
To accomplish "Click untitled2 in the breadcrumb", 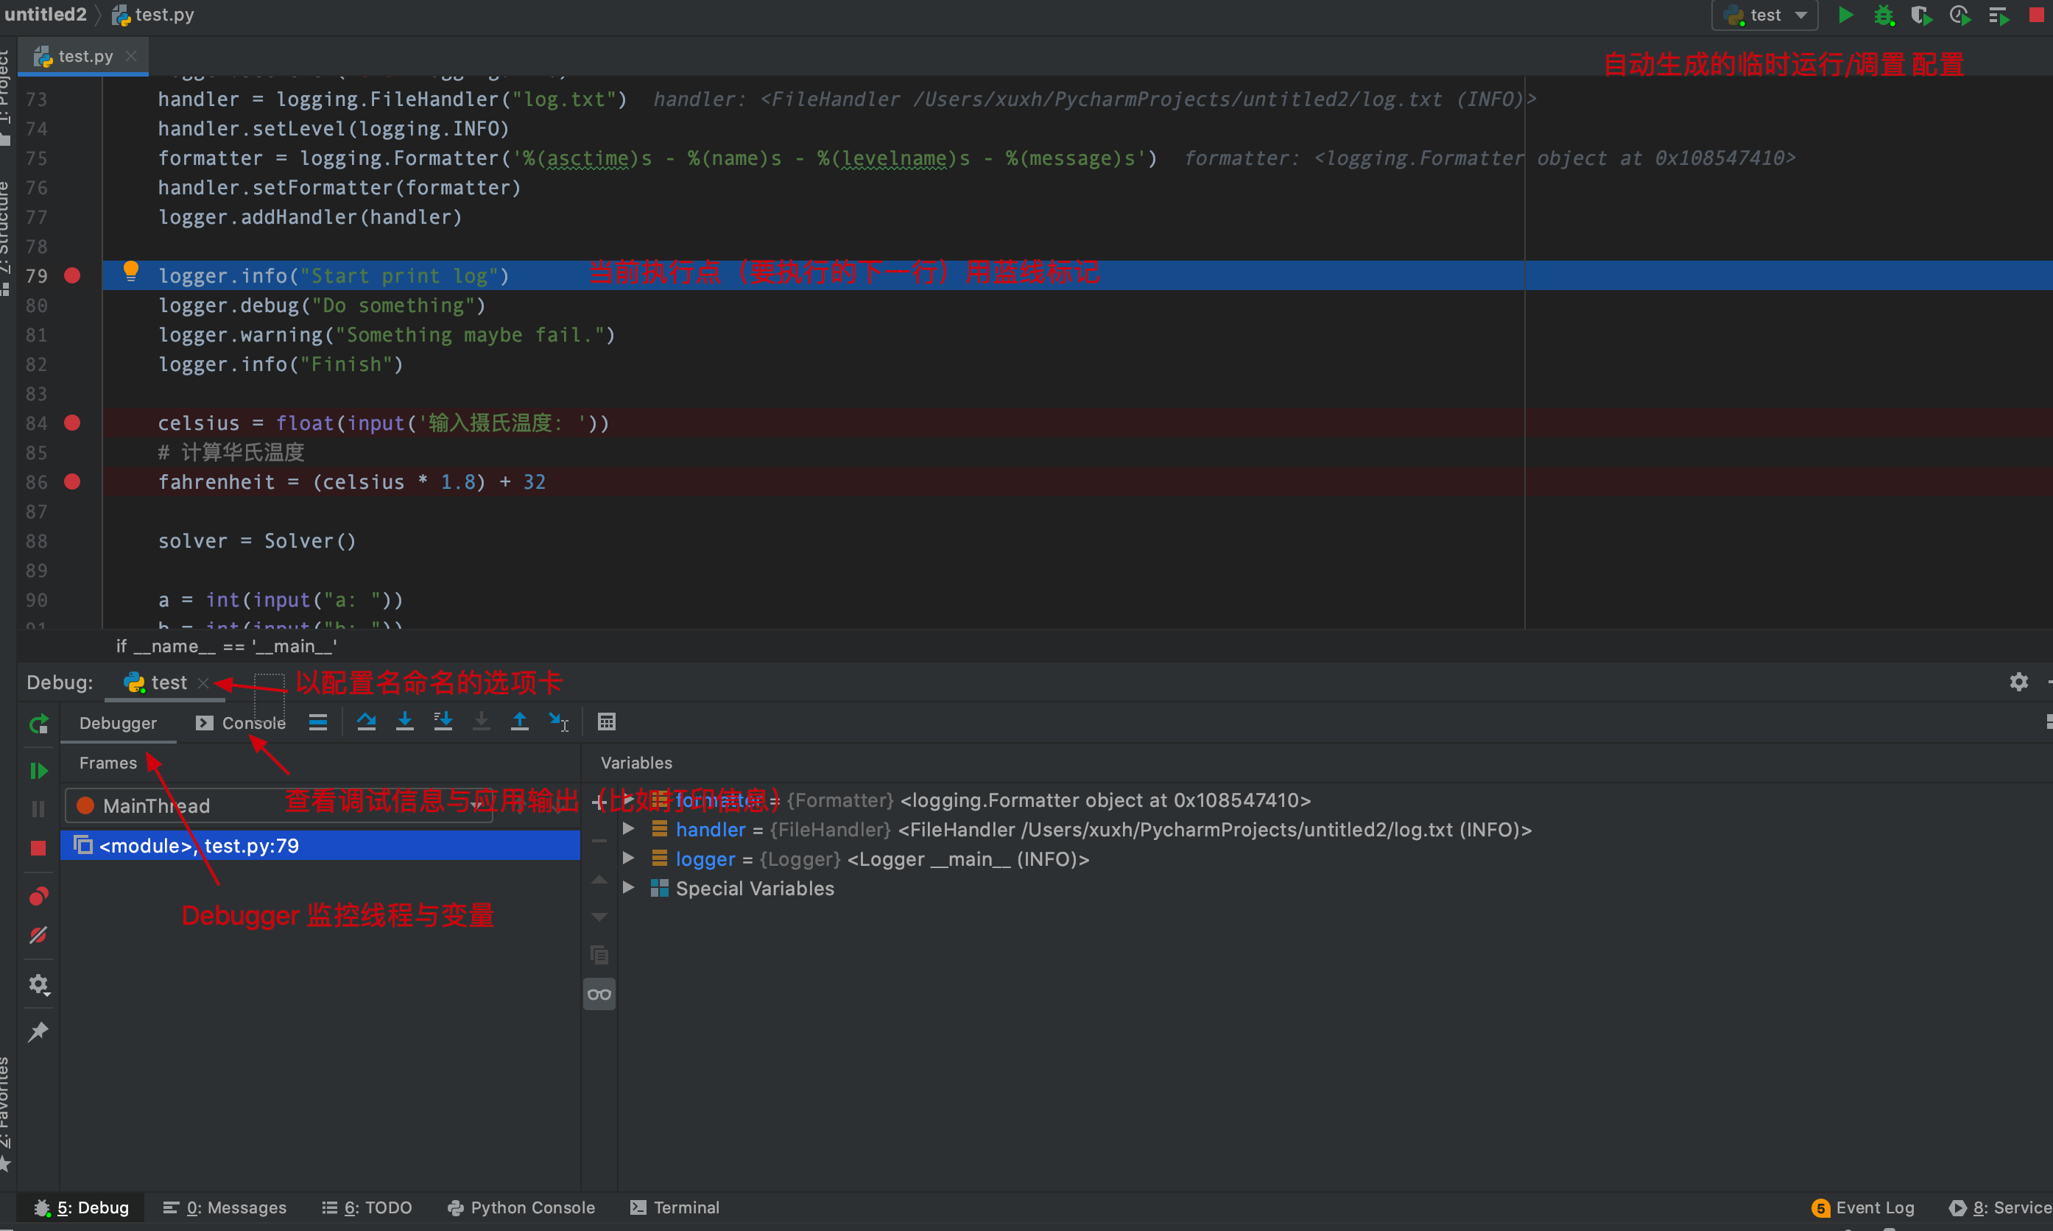I will point(45,14).
